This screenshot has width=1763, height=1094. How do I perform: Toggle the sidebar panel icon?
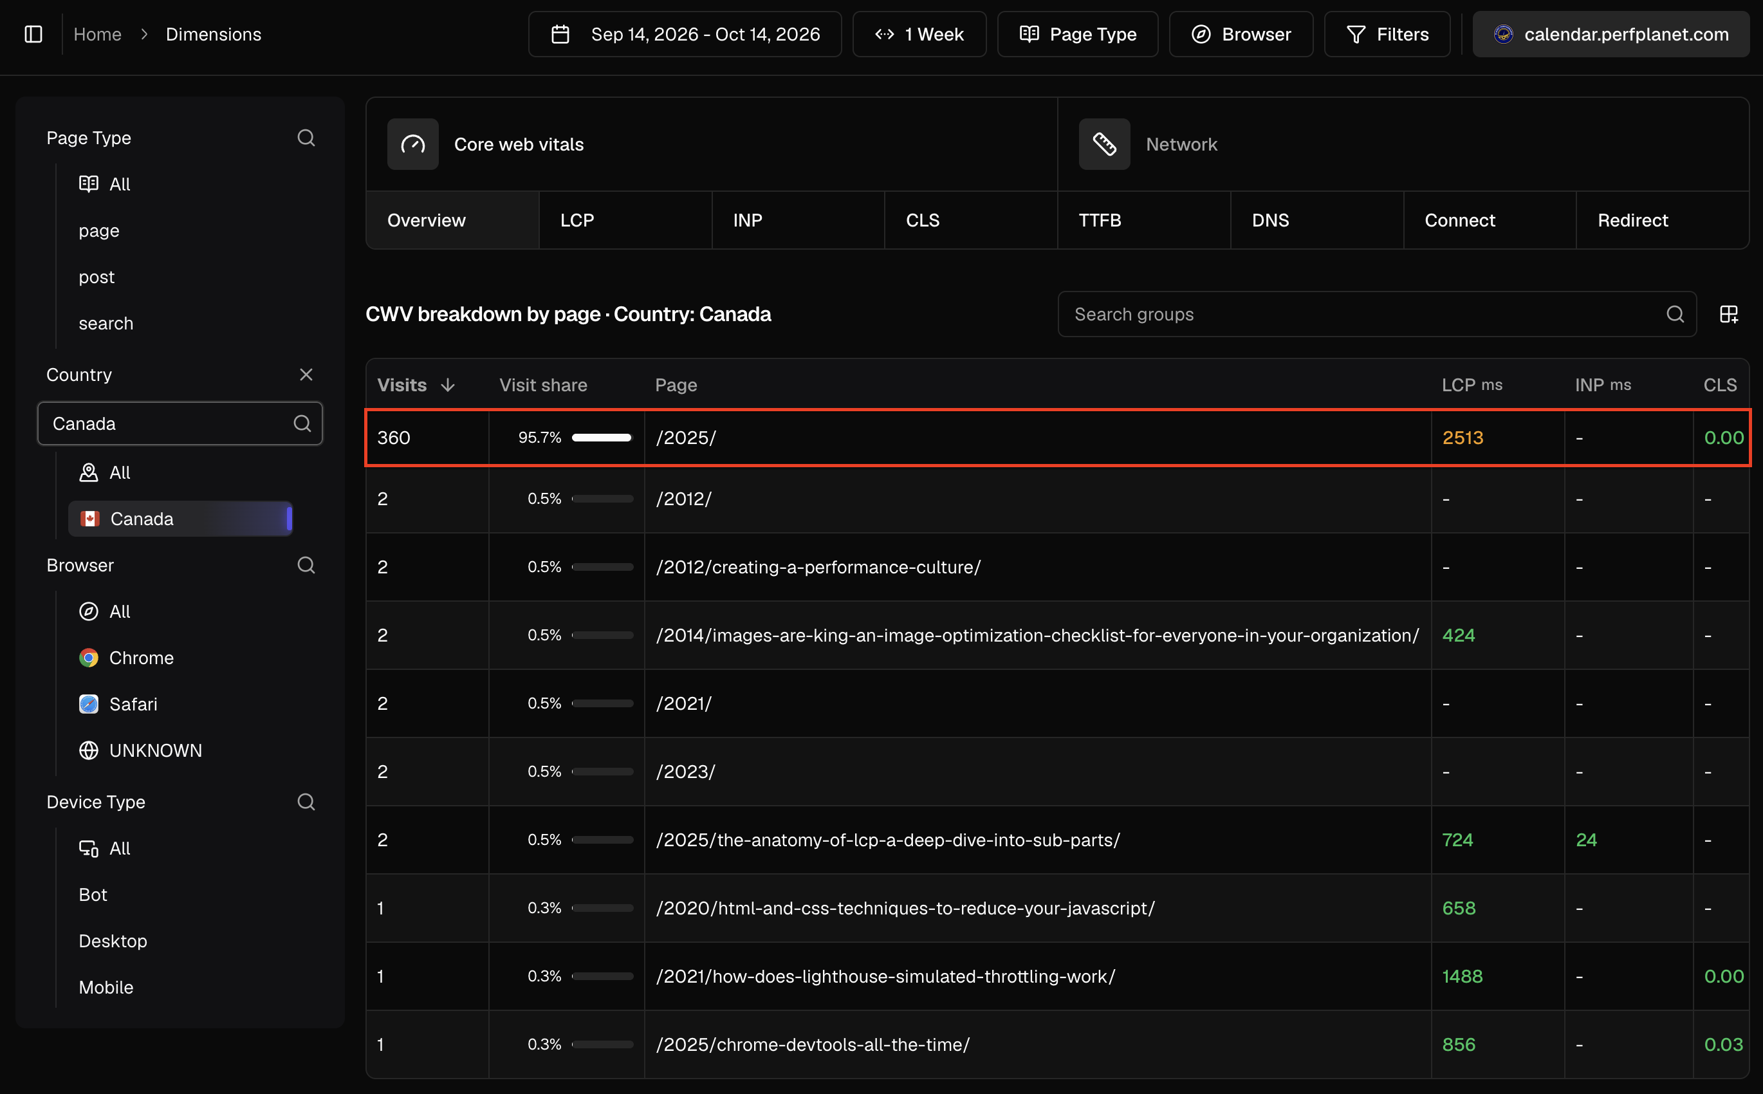click(33, 34)
